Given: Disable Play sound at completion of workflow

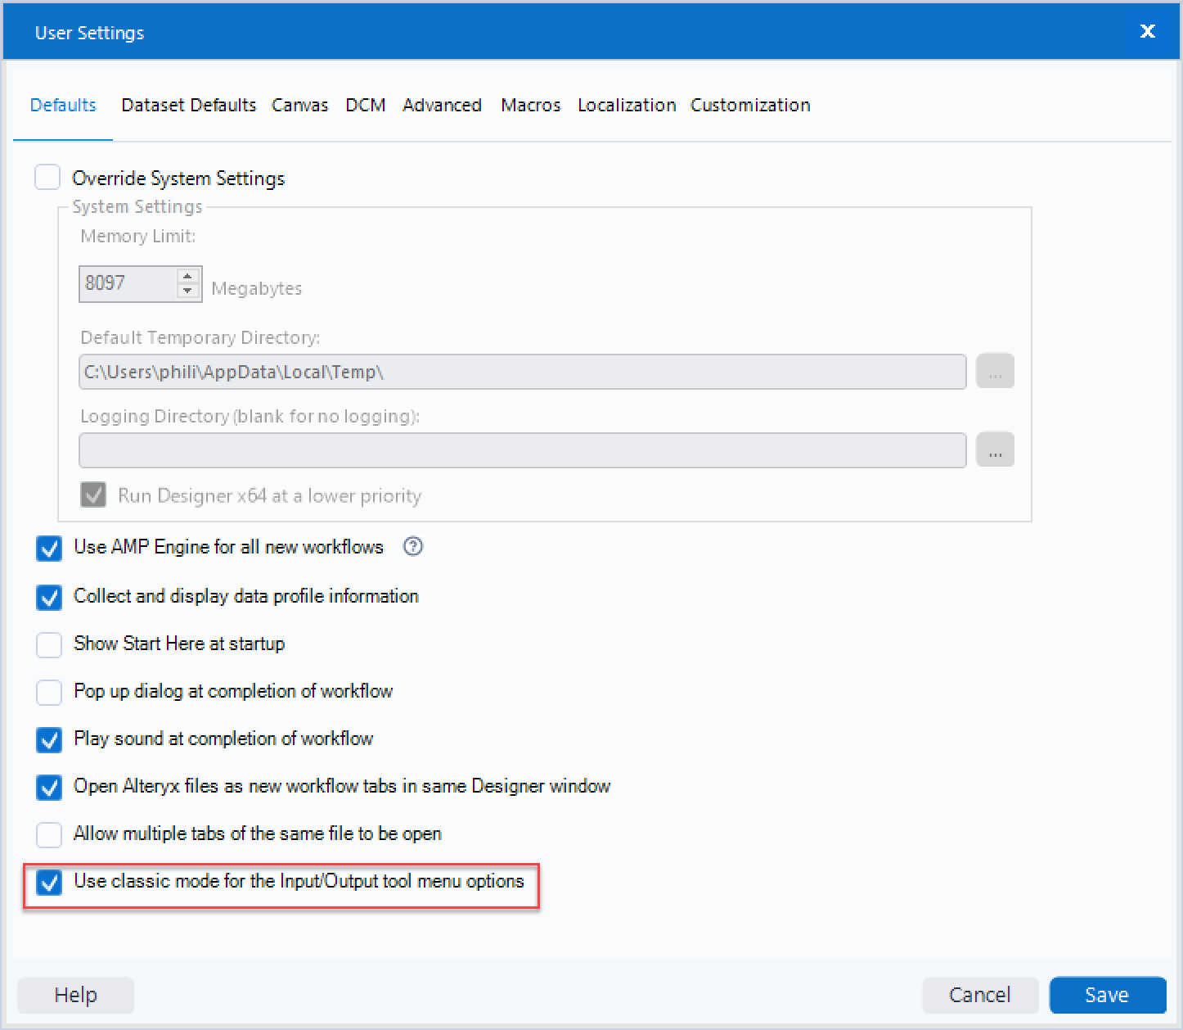Looking at the screenshot, I should [x=48, y=740].
